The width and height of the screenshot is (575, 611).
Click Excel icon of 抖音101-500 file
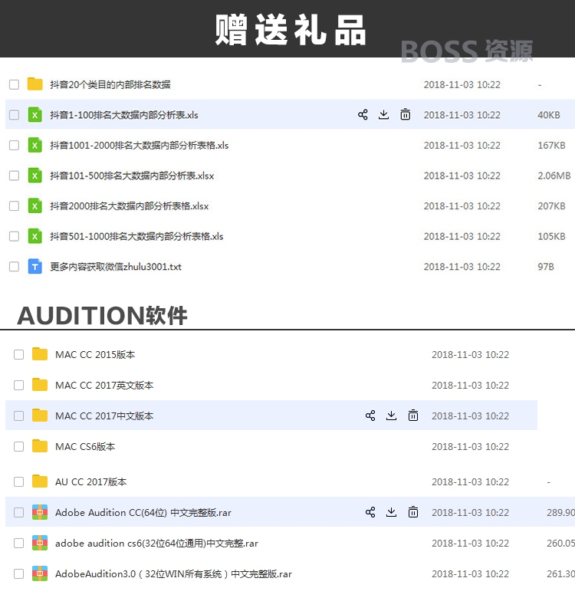[35, 176]
